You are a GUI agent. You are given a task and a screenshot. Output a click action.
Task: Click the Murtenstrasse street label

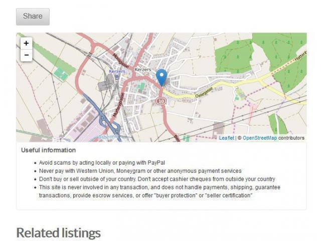[119, 105]
